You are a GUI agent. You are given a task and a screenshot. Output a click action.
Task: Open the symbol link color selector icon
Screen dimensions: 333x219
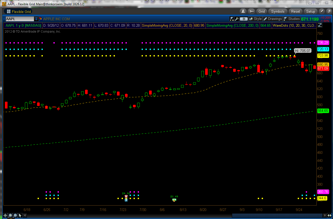coord(41,19)
